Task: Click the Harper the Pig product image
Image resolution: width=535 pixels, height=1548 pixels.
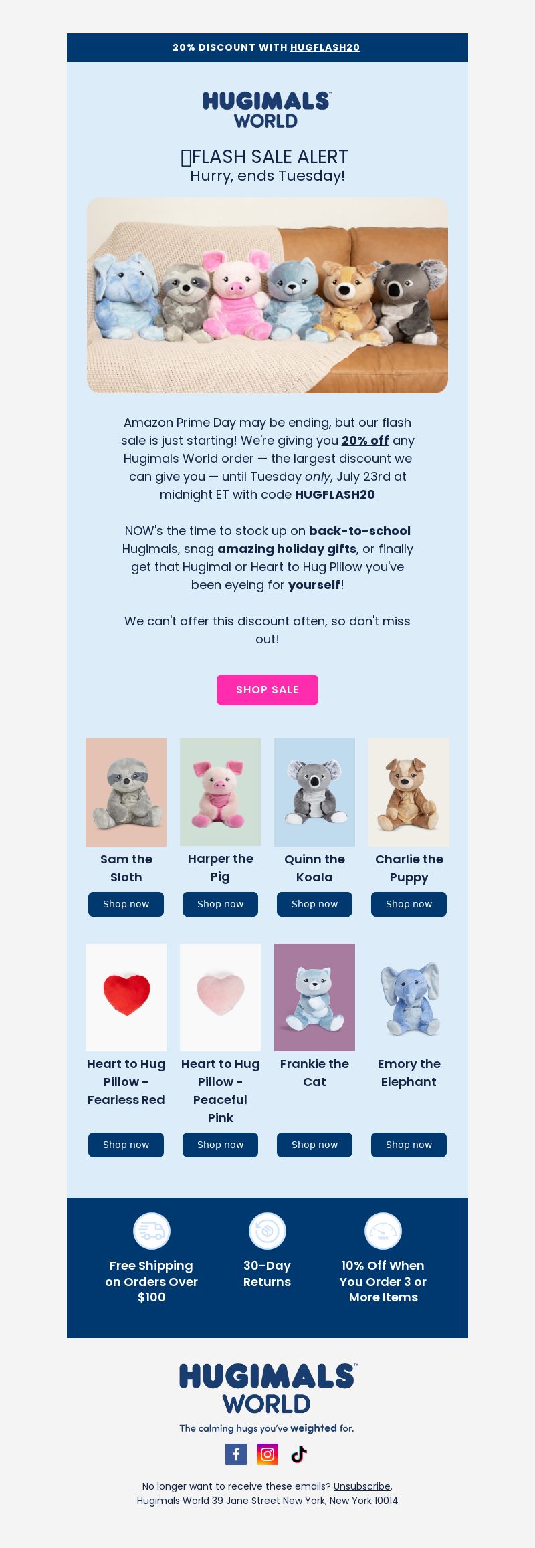Action: pyautogui.click(x=220, y=792)
